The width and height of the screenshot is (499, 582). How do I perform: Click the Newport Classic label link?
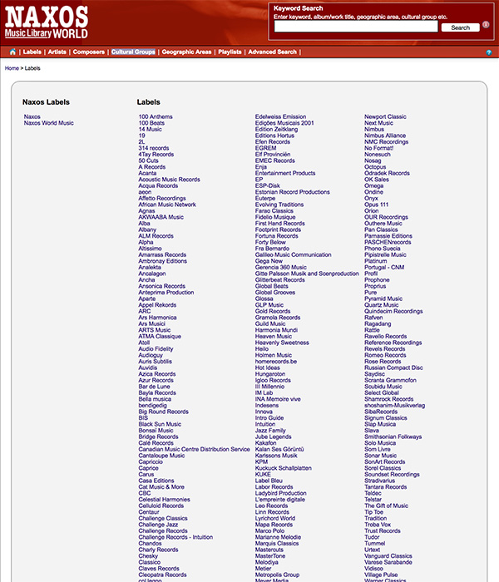(x=385, y=116)
